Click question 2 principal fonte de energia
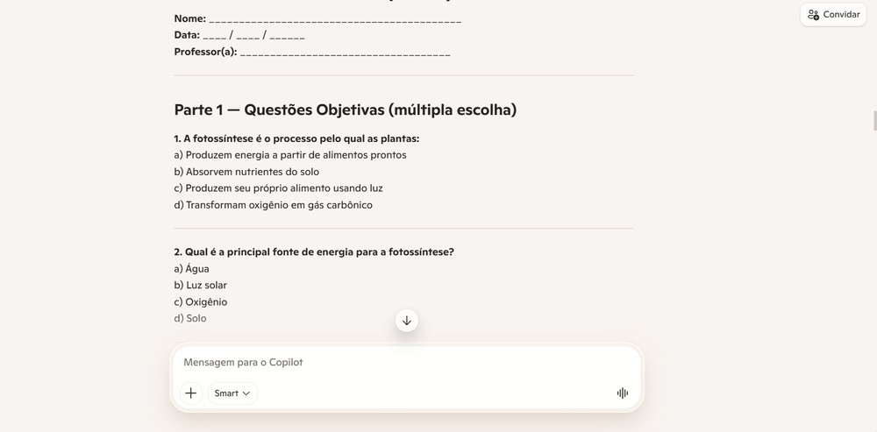Image resolution: width=877 pixels, height=432 pixels. coord(314,252)
